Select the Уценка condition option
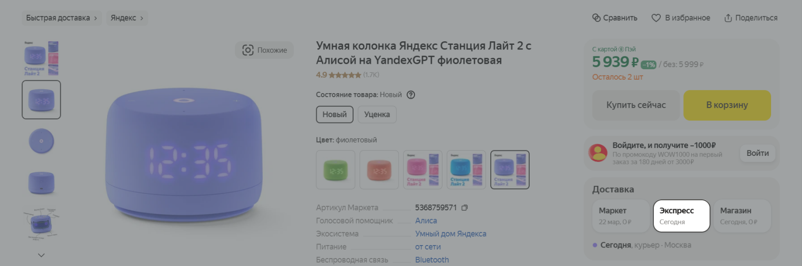802x266 pixels. tap(377, 115)
